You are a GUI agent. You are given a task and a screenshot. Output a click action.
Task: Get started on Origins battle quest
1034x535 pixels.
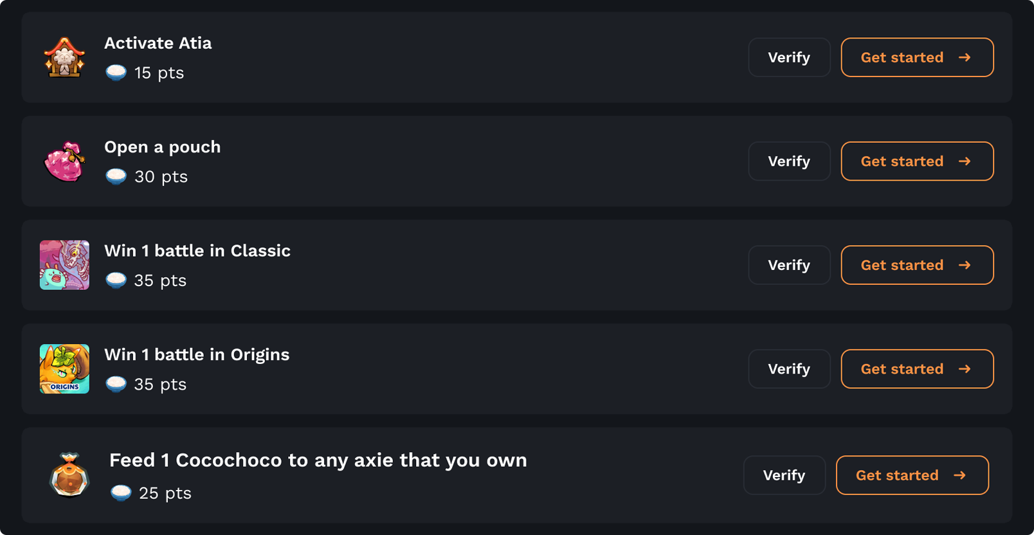tap(917, 369)
